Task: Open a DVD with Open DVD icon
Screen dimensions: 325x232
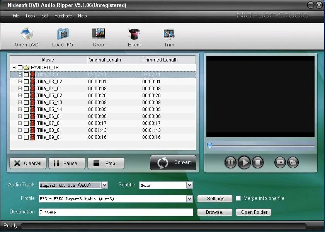Action: pos(27,33)
